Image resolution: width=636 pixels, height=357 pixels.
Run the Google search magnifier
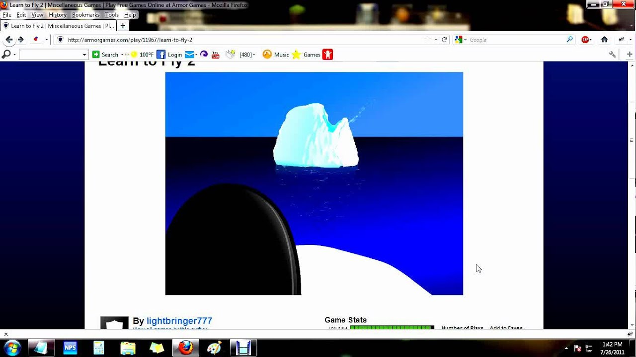click(x=570, y=40)
